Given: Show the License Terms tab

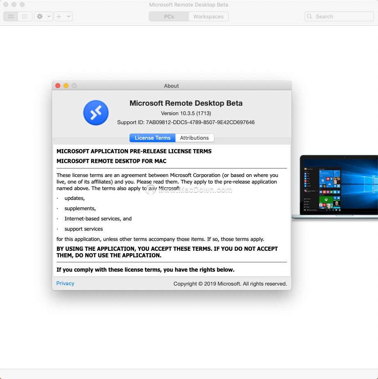Looking at the screenshot, I should coord(153,138).
